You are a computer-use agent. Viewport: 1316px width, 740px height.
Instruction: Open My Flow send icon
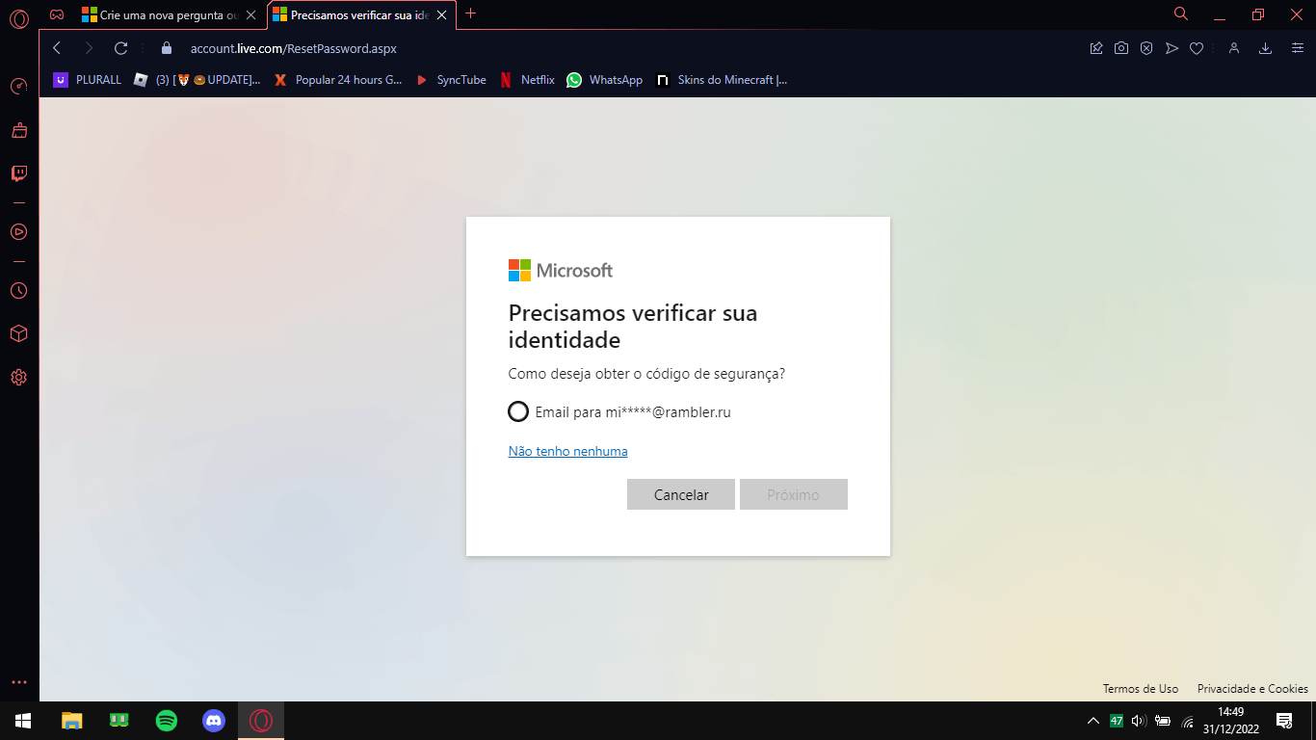(x=1171, y=48)
